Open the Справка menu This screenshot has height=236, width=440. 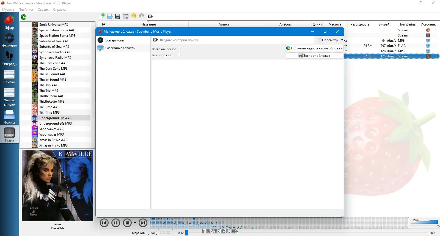pyautogui.click(x=59, y=10)
